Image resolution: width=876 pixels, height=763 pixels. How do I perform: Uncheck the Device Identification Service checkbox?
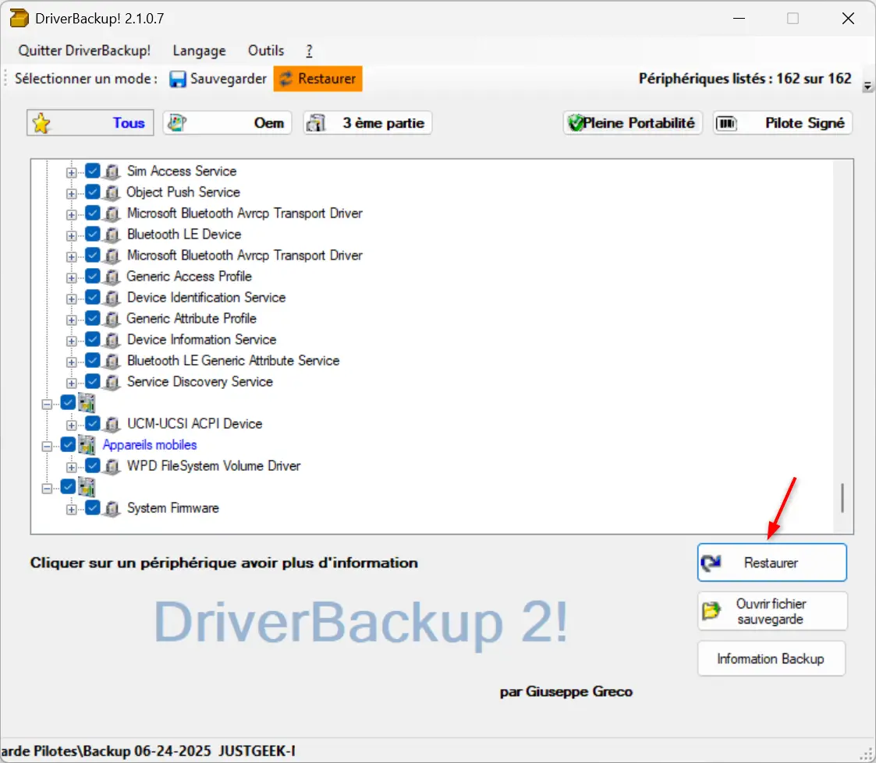[x=93, y=297]
